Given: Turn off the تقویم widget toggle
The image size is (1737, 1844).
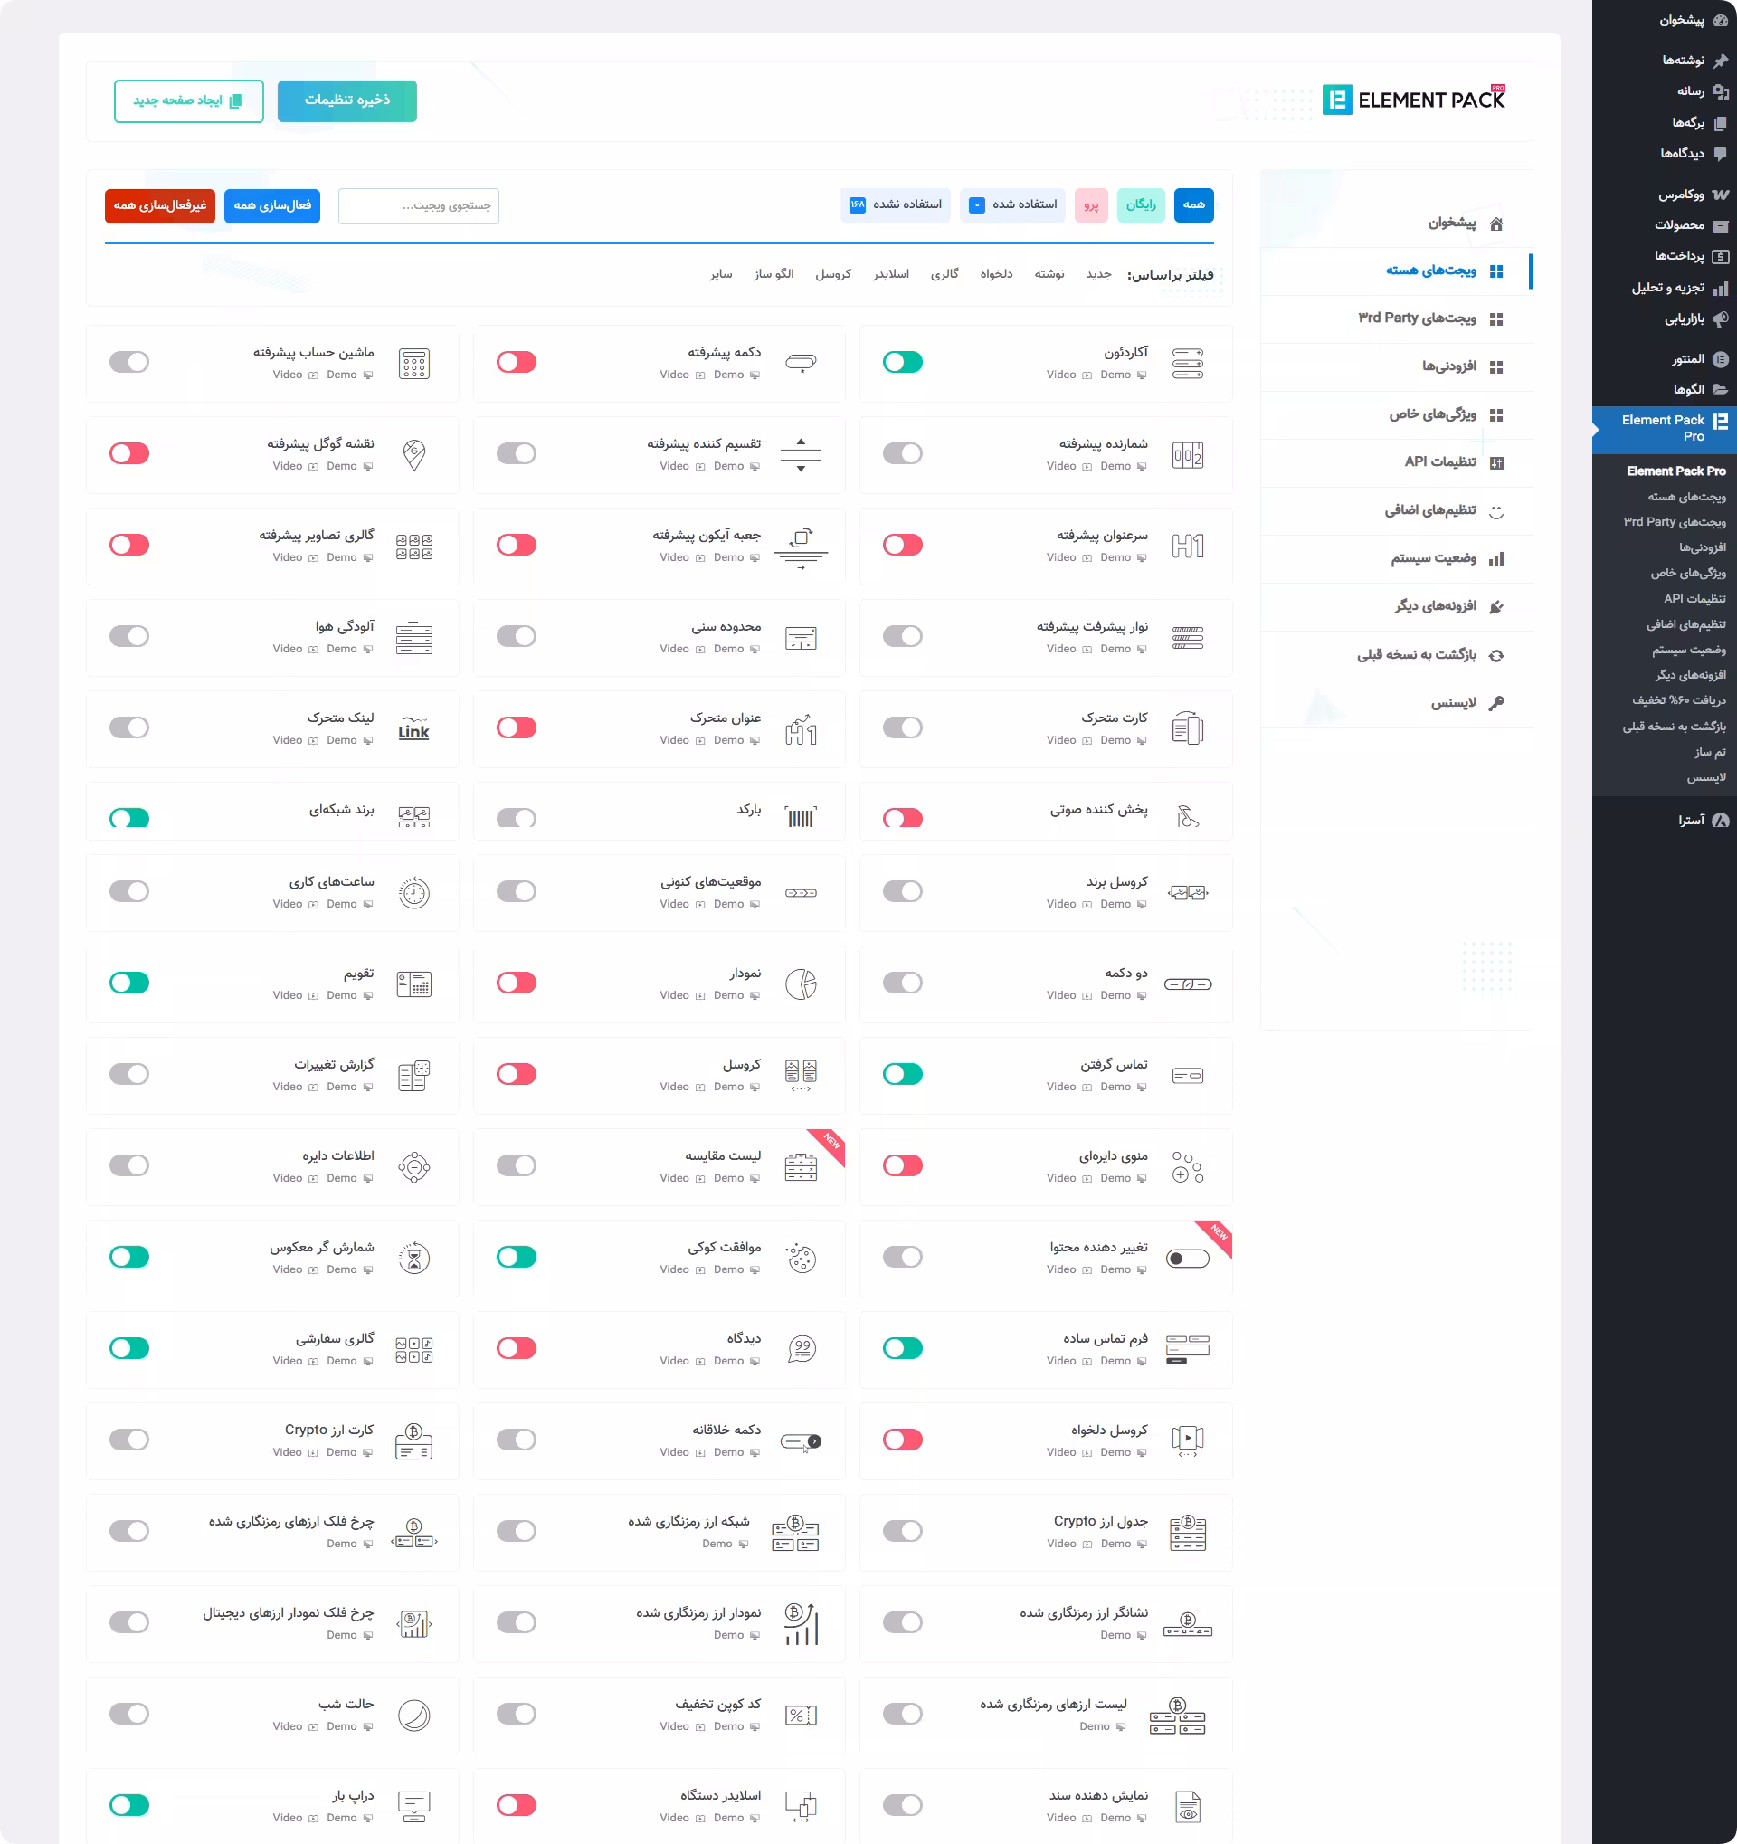Looking at the screenshot, I should coord(128,983).
